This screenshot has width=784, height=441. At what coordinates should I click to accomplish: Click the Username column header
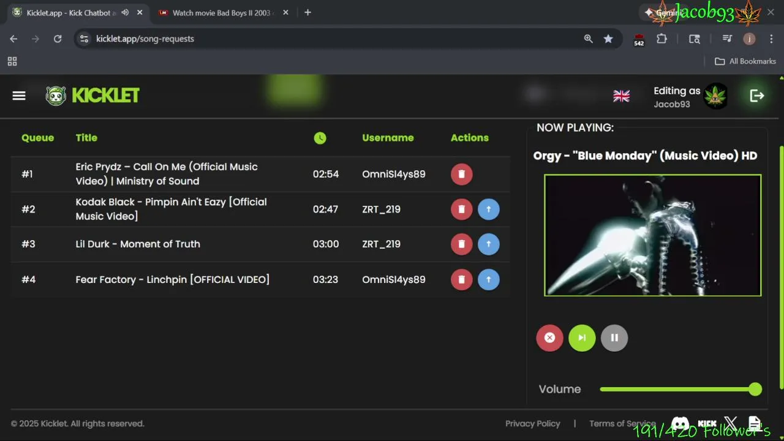click(x=388, y=138)
